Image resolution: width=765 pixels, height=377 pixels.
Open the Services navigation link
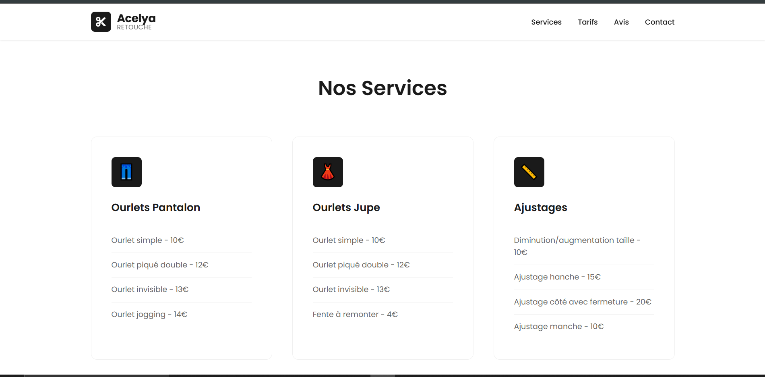tap(546, 22)
